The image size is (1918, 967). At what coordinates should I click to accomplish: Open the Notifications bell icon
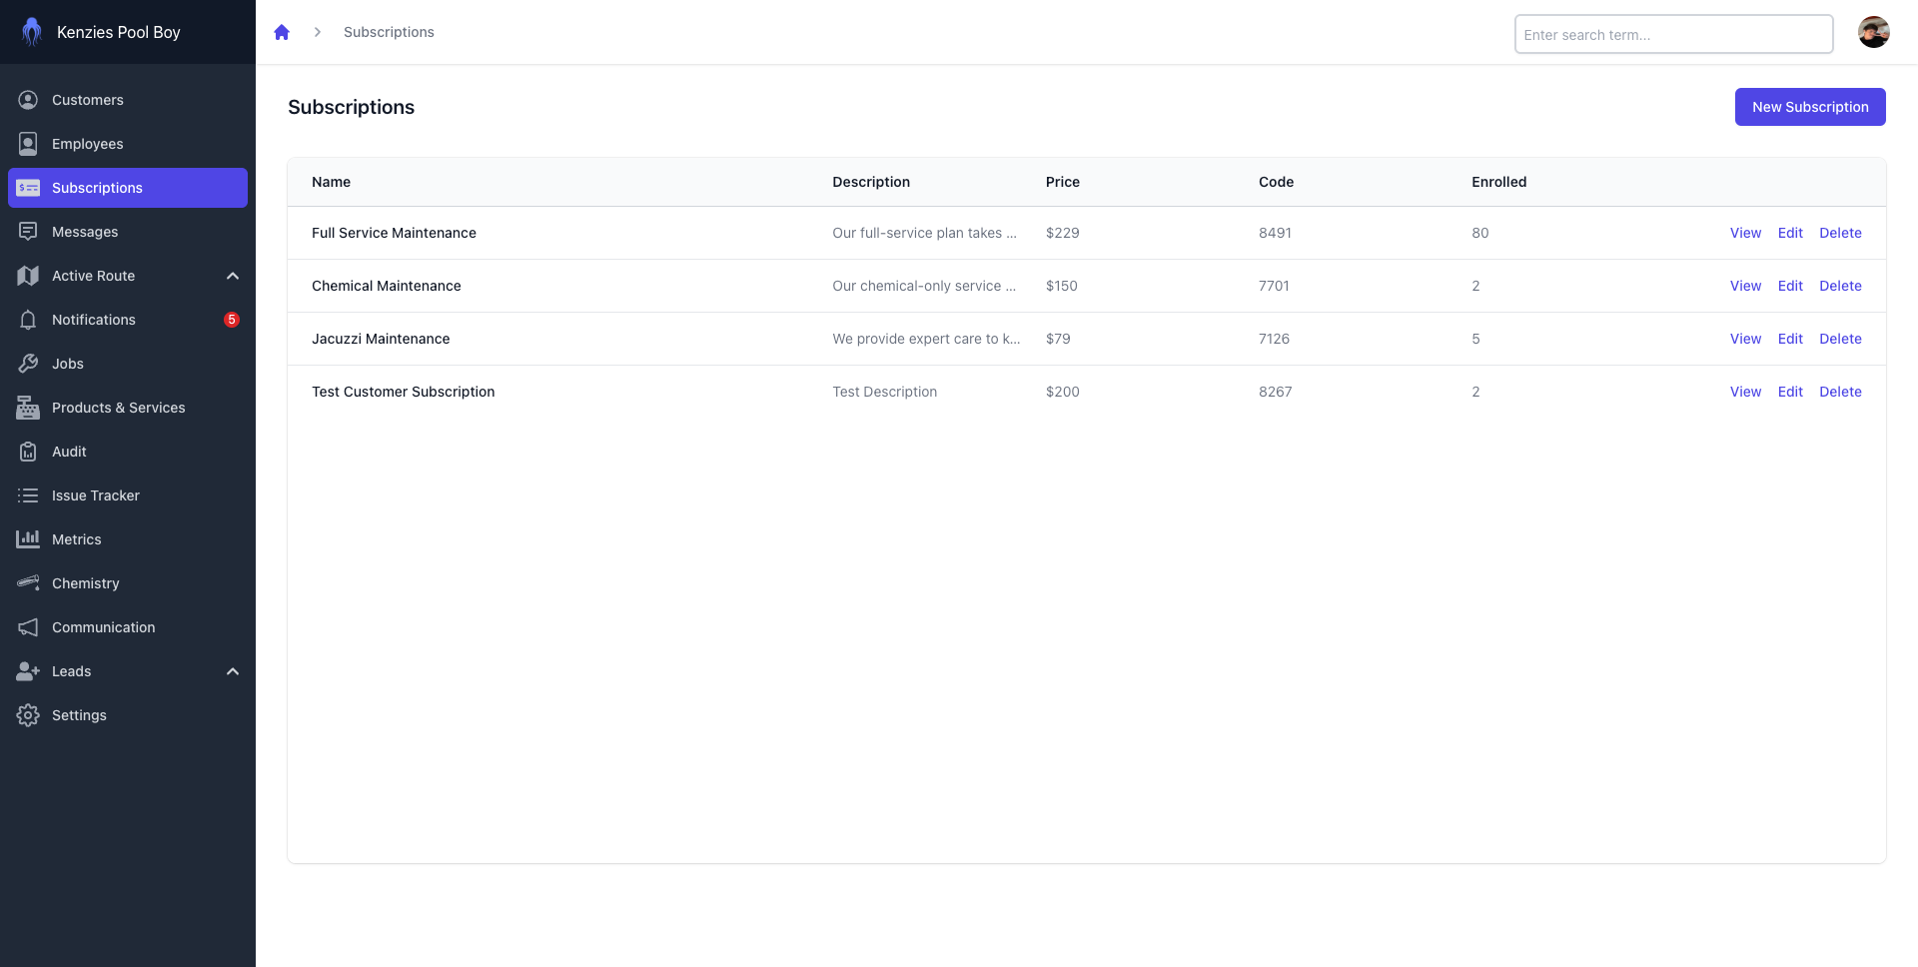tap(28, 320)
